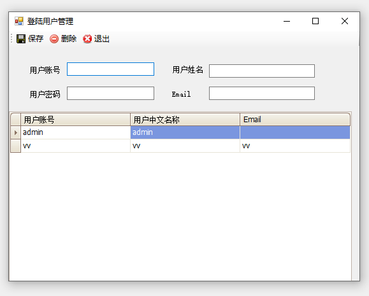Screen dimensions: 369x296
Task: Select admin cell in 用户账号 column
Action: click(x=76, y=132)
